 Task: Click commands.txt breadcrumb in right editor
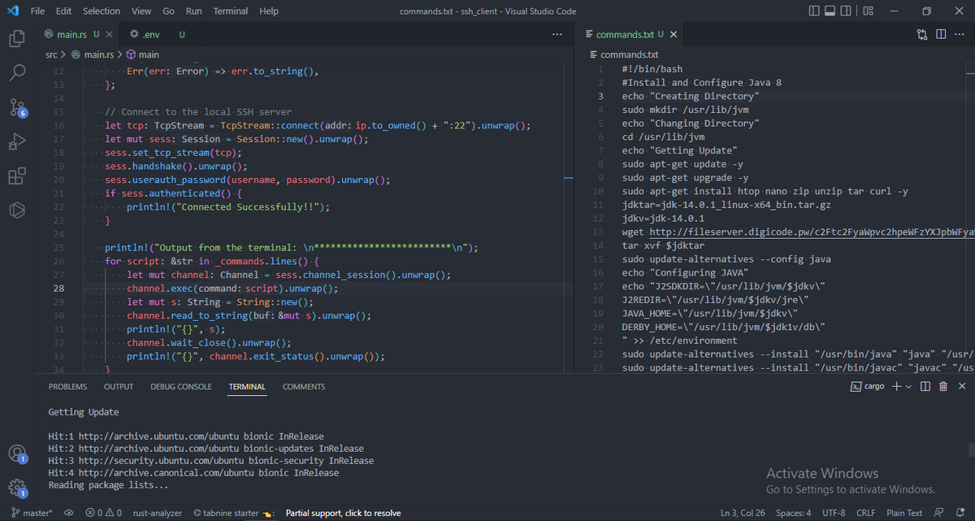(622, 54)
